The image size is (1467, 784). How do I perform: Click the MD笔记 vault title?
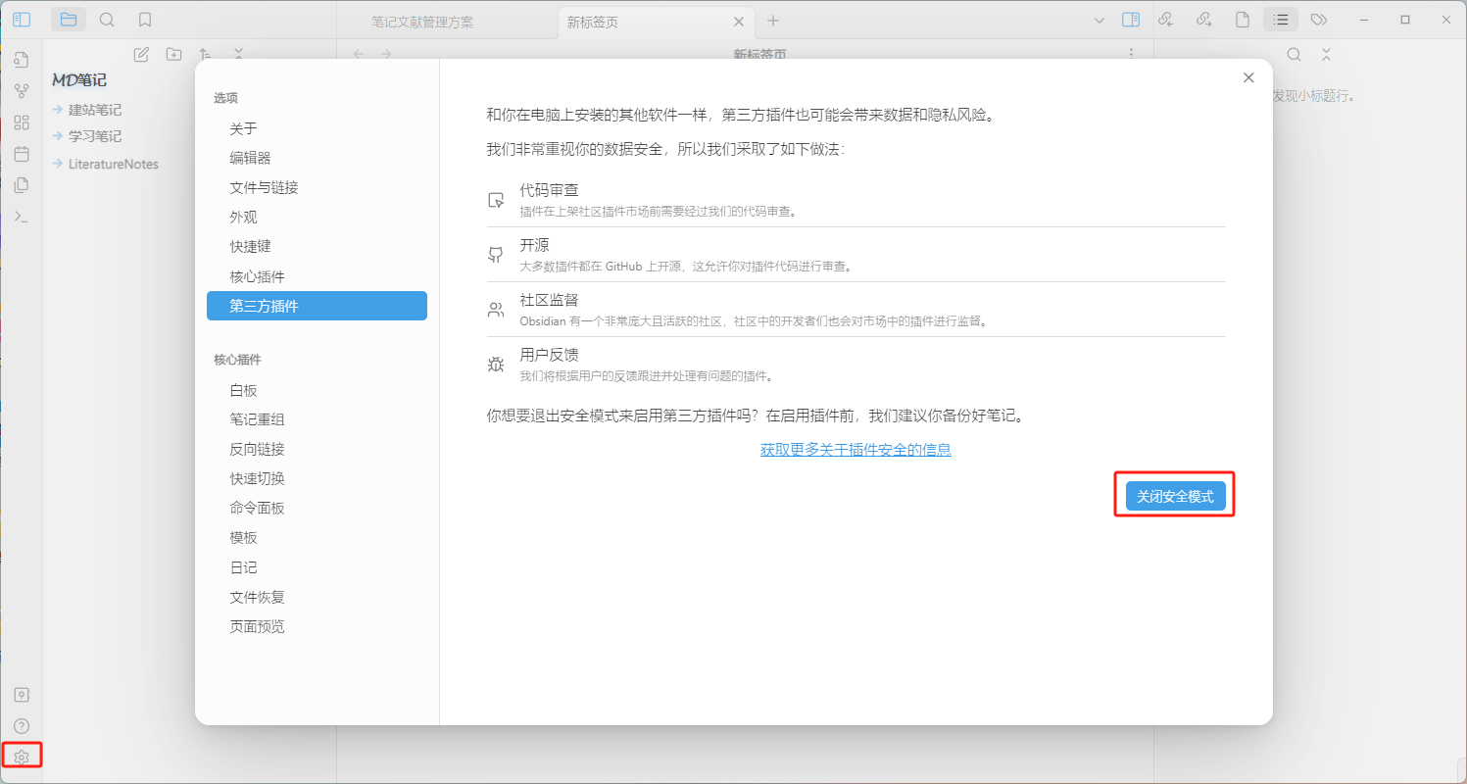(x=79, y=80)
